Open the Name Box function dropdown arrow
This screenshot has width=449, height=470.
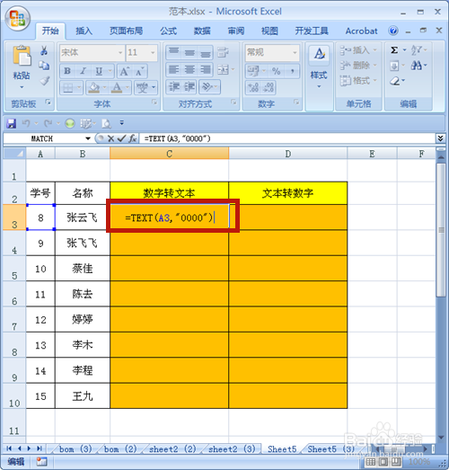88,138
